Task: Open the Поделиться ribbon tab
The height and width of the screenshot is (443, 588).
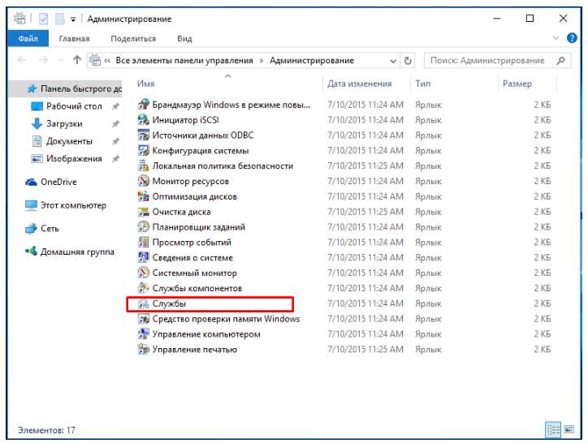Action: tap(133, 39)
